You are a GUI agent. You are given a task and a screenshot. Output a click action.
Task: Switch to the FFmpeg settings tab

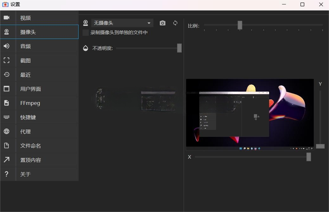(x=30, y=103)
